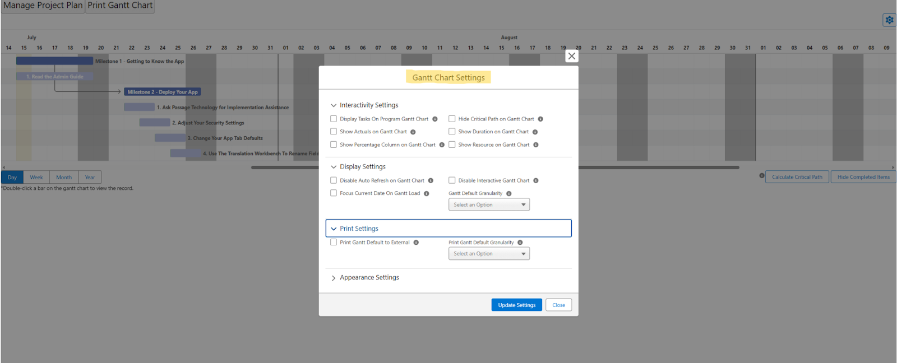Viewport: 897px width, 363px height.
Task: Info icon beside Display Tasks On Program Gantt Chart
Action: pyautogui.click(x=435, y=119)
